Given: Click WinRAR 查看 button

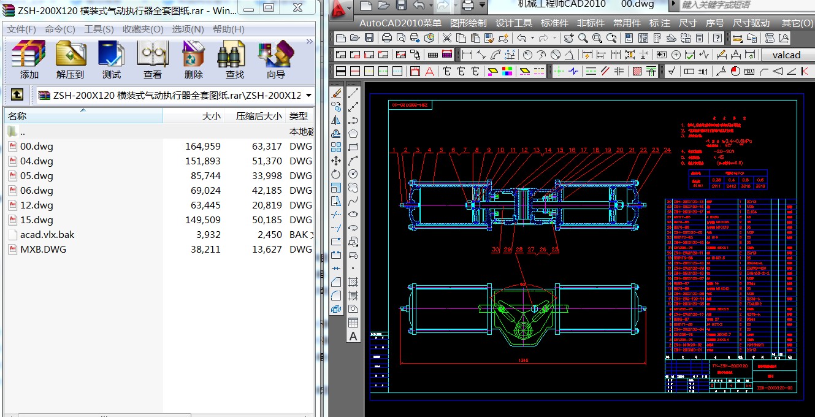Looking at the screenshot, I should coord(153,59).
